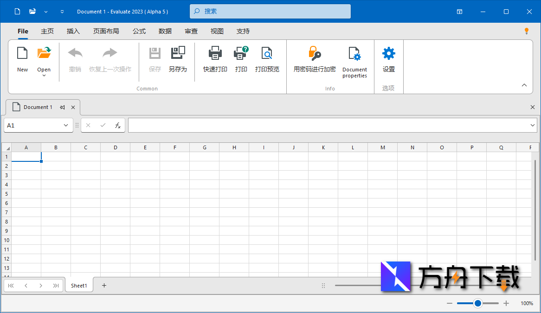
Task: Collapse the ribbon with the chevron
Action: (524, 85)
